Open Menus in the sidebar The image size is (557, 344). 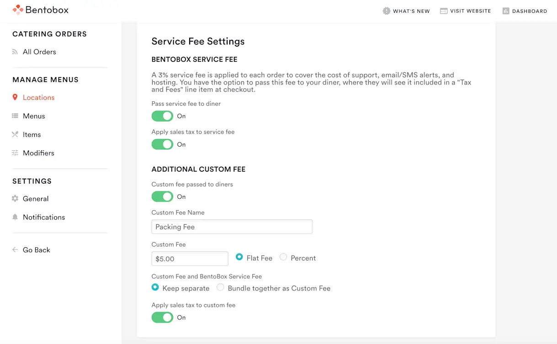coord(34,116)
